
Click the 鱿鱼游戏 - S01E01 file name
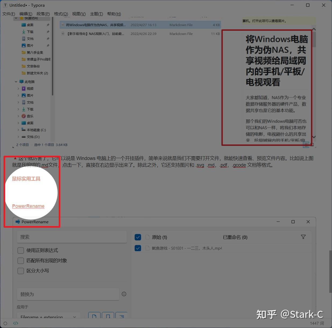click(x=187, y=248)
